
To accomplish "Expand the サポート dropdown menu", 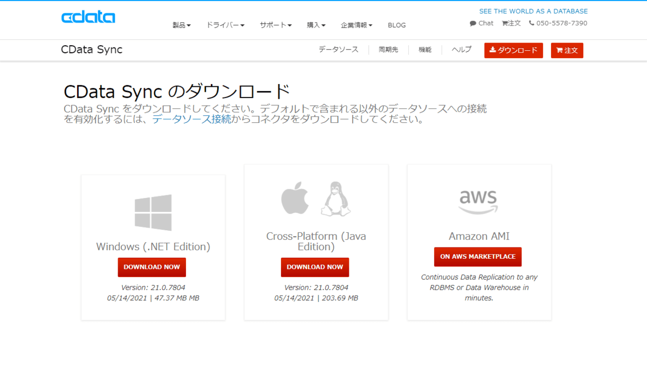I will [x=276, y=25].
